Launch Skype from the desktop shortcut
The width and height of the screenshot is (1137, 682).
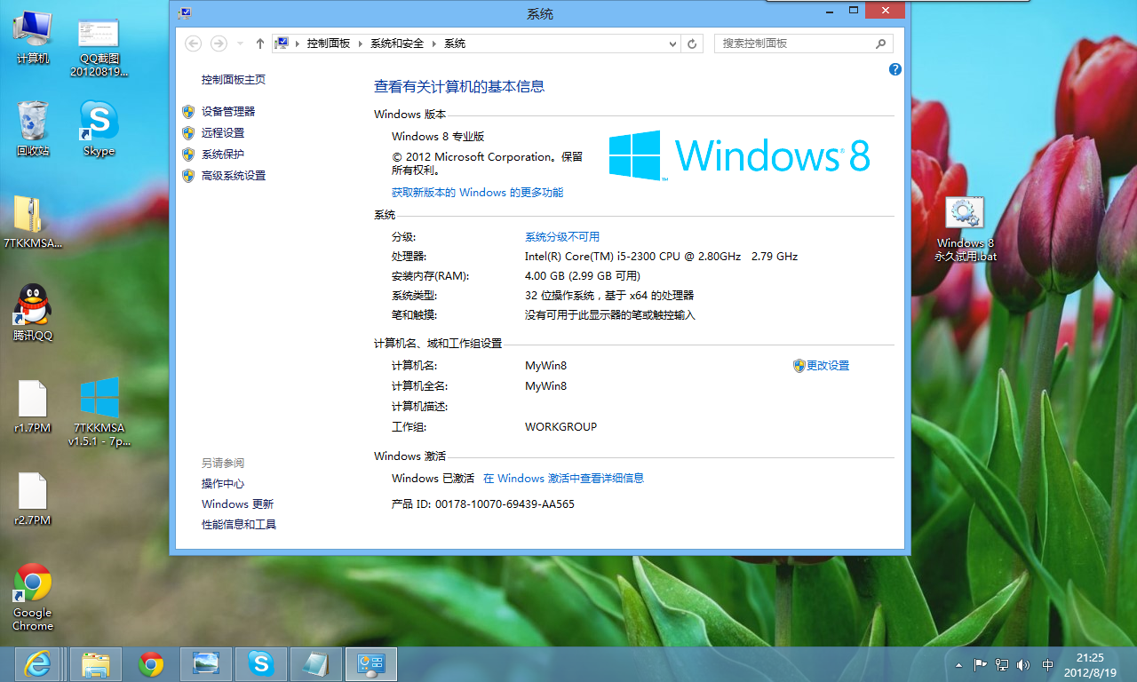(x=99, y=128)
